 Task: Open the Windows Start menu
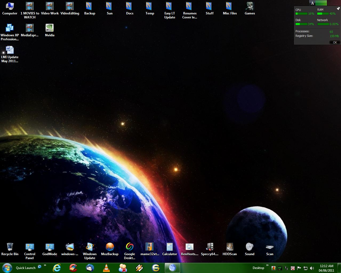(x=7, y=268)
